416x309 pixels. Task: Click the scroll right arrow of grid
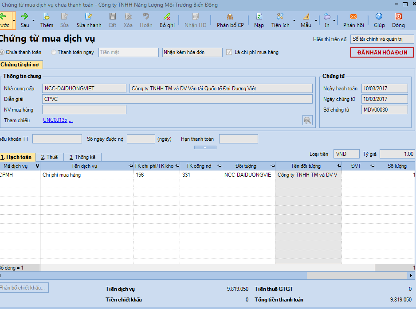[411, 276]
